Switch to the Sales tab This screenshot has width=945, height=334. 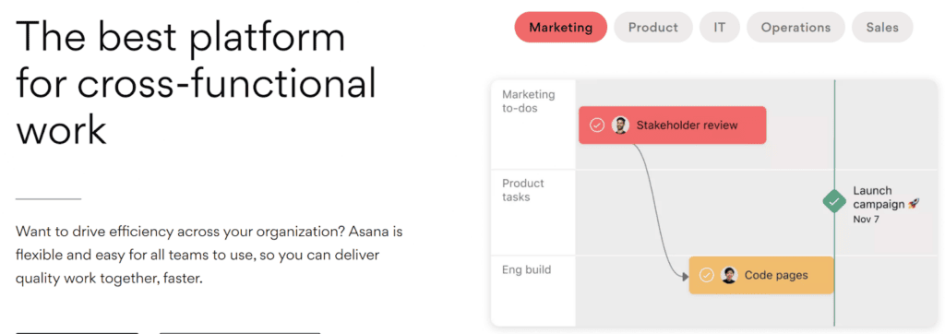pyautogui.click(x=882, y=27)
